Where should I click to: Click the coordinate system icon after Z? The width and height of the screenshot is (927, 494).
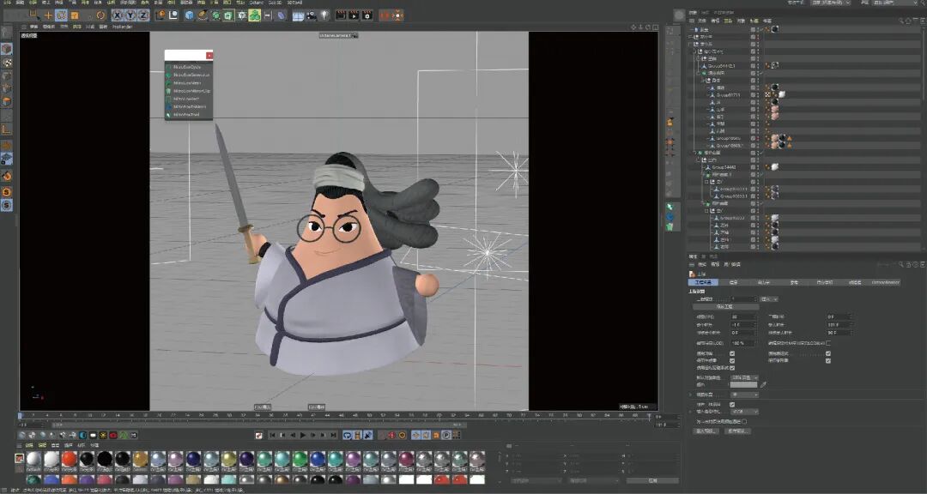tap(161, 15)
